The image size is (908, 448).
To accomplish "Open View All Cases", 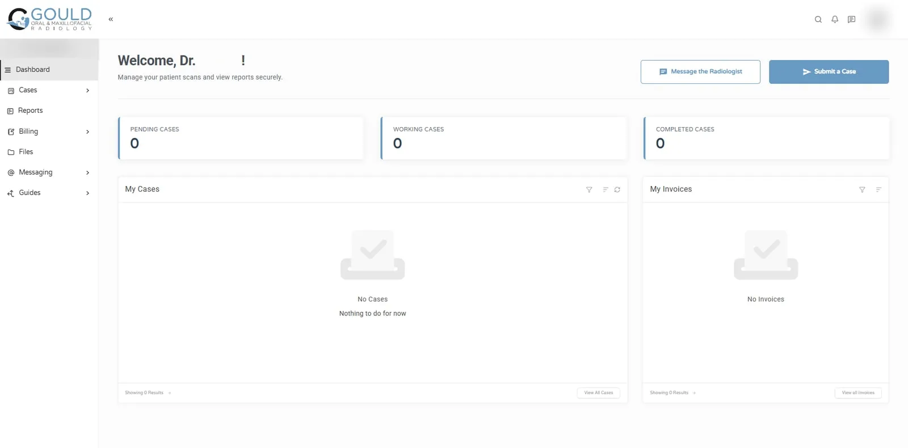I will click(x=599, y=393).
